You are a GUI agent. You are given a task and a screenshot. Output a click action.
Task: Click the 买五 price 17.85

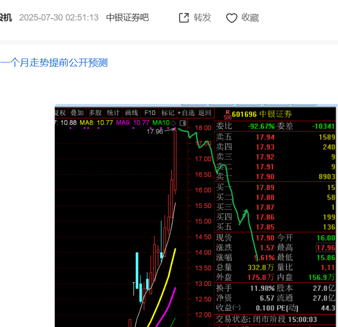tap(265, 227)
